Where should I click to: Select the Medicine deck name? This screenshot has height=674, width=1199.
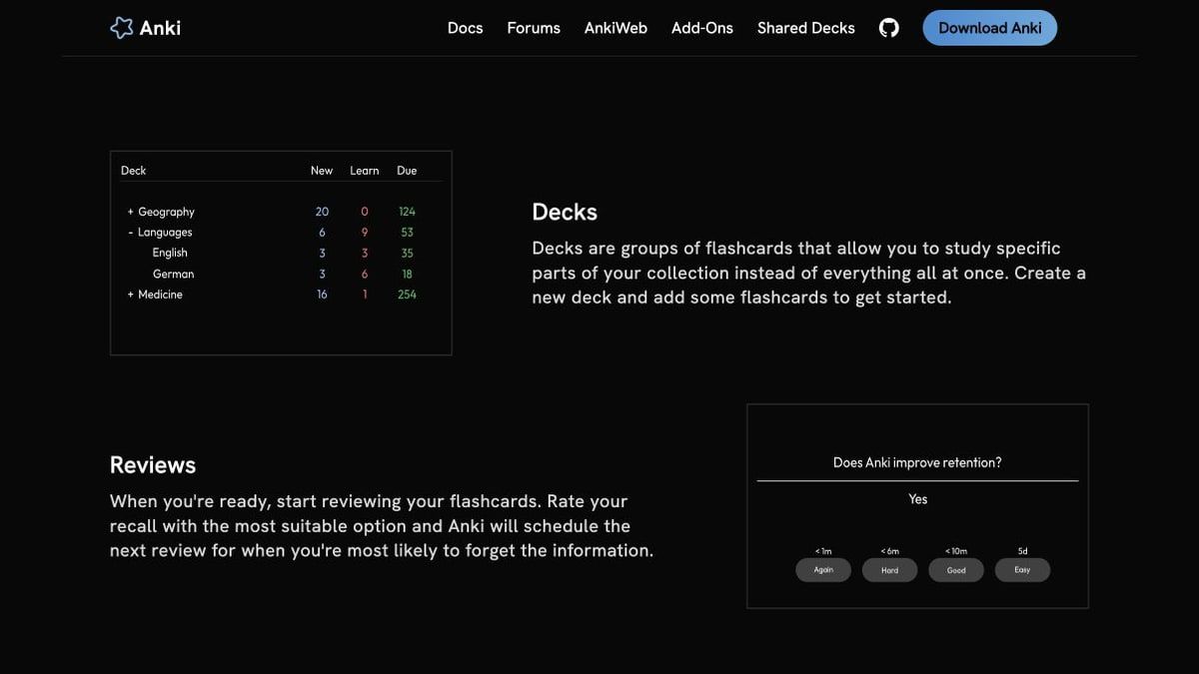click(160, 295)
